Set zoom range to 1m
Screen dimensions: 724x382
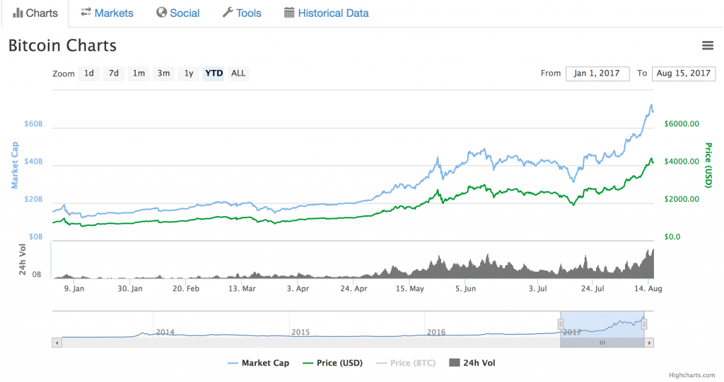pyautogui.click(x=139, y=73)
